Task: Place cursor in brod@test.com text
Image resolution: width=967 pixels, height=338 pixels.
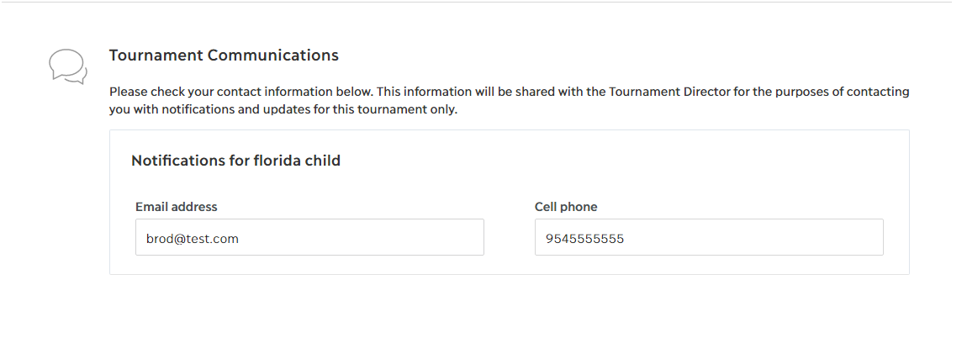Action: click(193, 239)
